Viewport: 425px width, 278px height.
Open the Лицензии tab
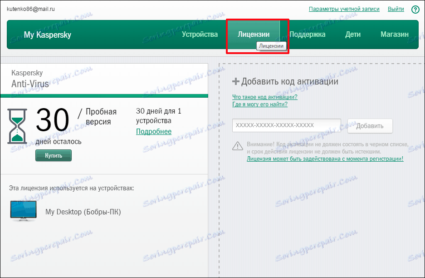(256, 34)
